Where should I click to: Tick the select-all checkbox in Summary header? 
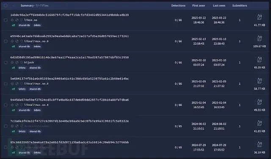tap(6, 5)
